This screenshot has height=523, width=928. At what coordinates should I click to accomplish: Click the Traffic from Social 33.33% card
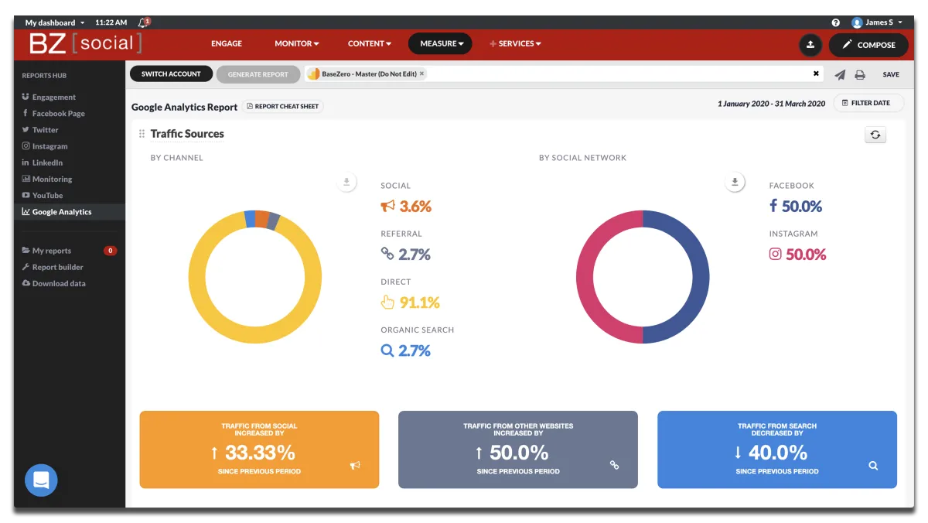tap(259, 450)
